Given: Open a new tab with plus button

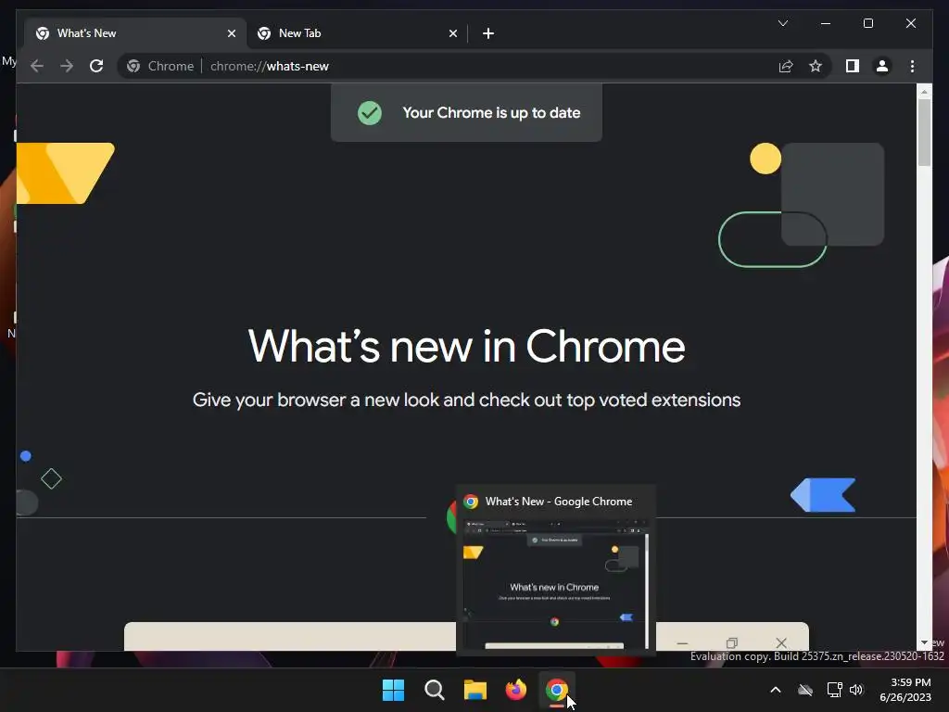Looking at the screenshot, I should 488,33.
